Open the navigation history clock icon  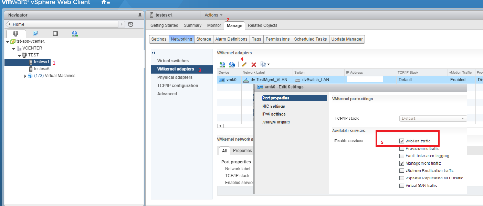[x=130, y=24]
